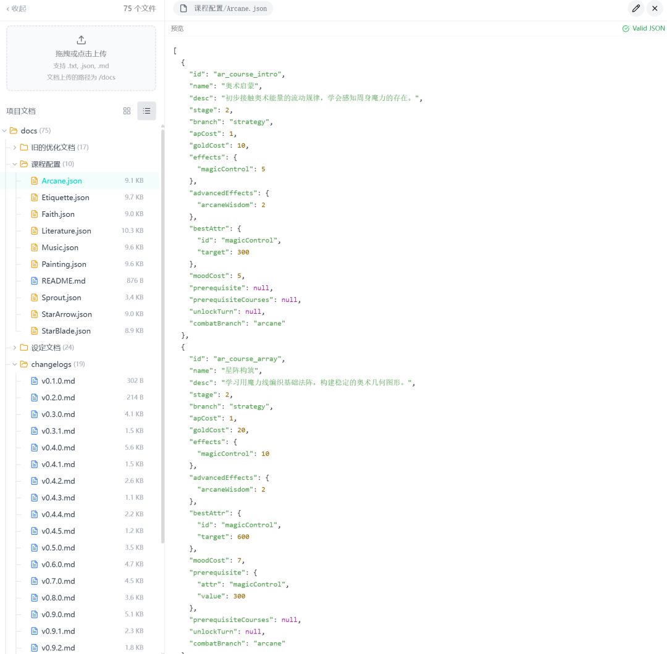Screen dimensions: 667x654
Task: Click the Valid JSON status badge
Action: pyautogui.click(x=643, y=28)
